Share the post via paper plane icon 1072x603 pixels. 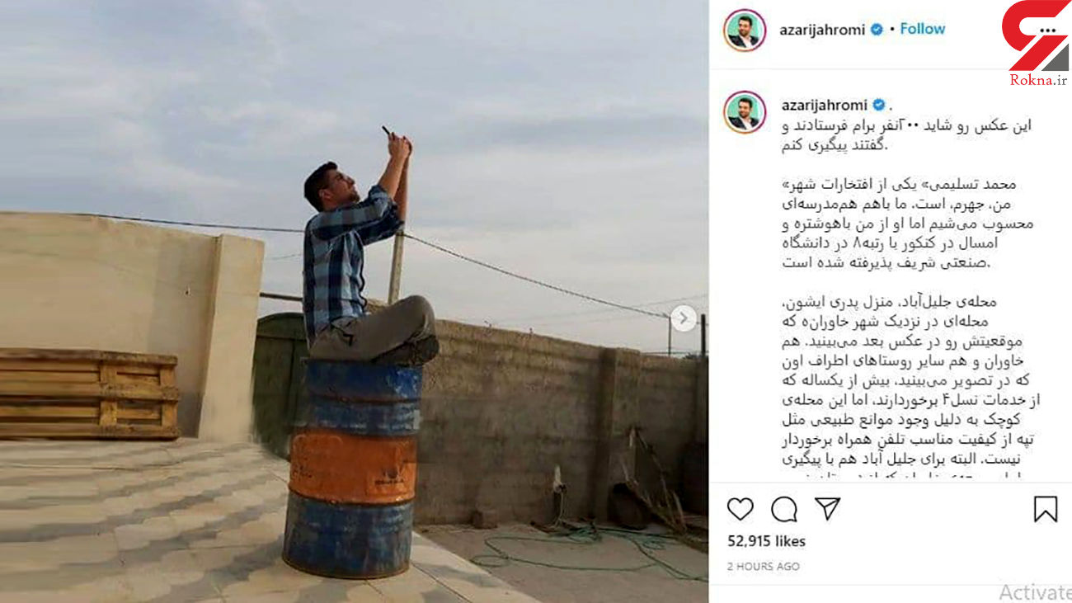[827, 508]
